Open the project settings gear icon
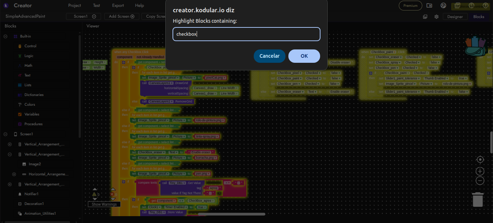This screenshot has width=493, height=223. point(436,17)
